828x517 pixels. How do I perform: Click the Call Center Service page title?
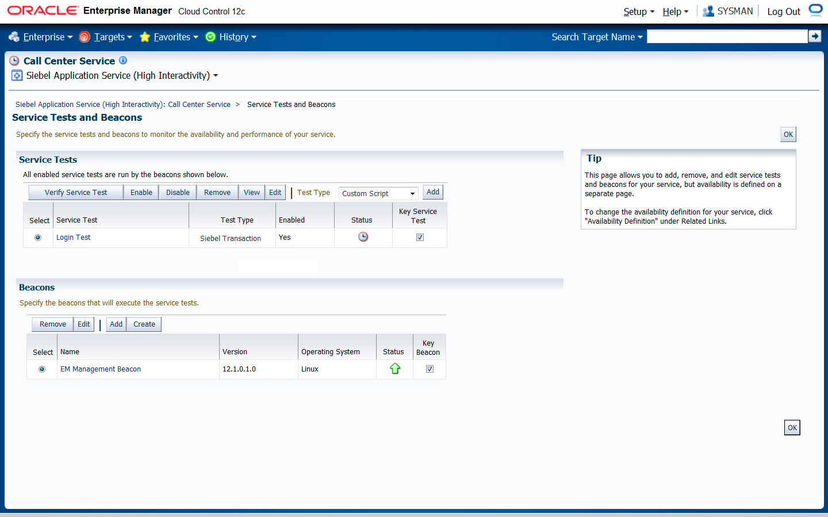click(x=70, y=61)
